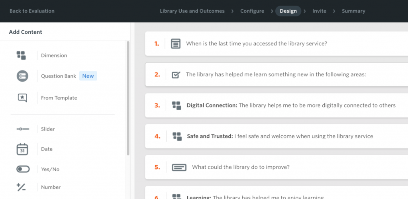This screenshot has width=408, height=199.
Task: Click the Add Content heading
Action: (x=25, y=32)
